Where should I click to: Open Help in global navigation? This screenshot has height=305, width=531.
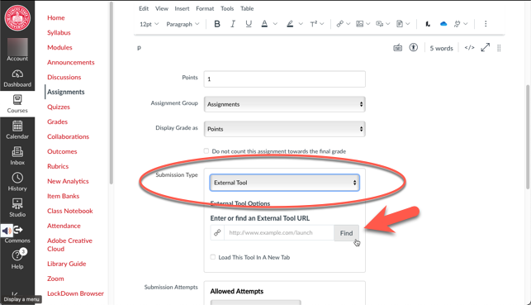point(17,260)
